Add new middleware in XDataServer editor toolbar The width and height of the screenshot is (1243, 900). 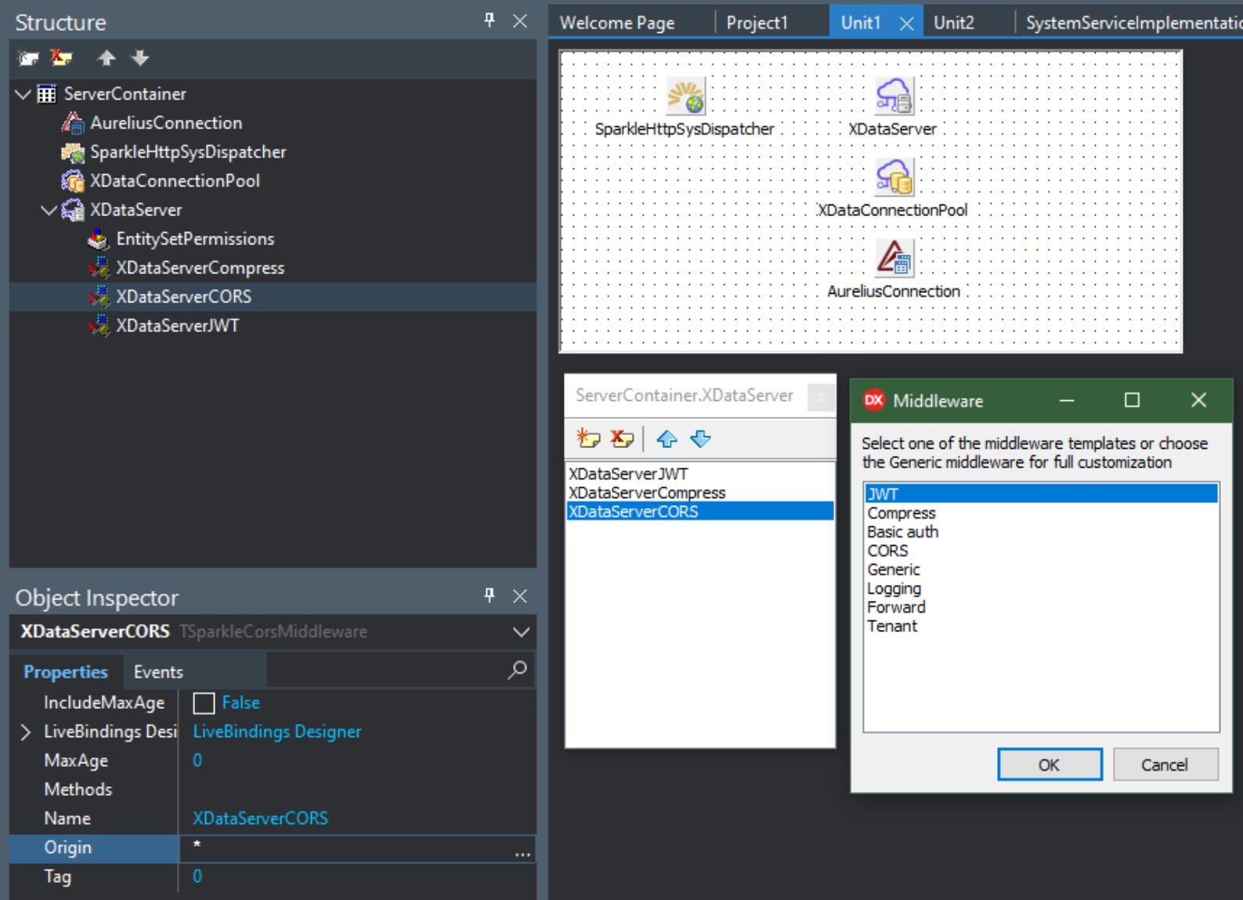(x=588, y=439)
